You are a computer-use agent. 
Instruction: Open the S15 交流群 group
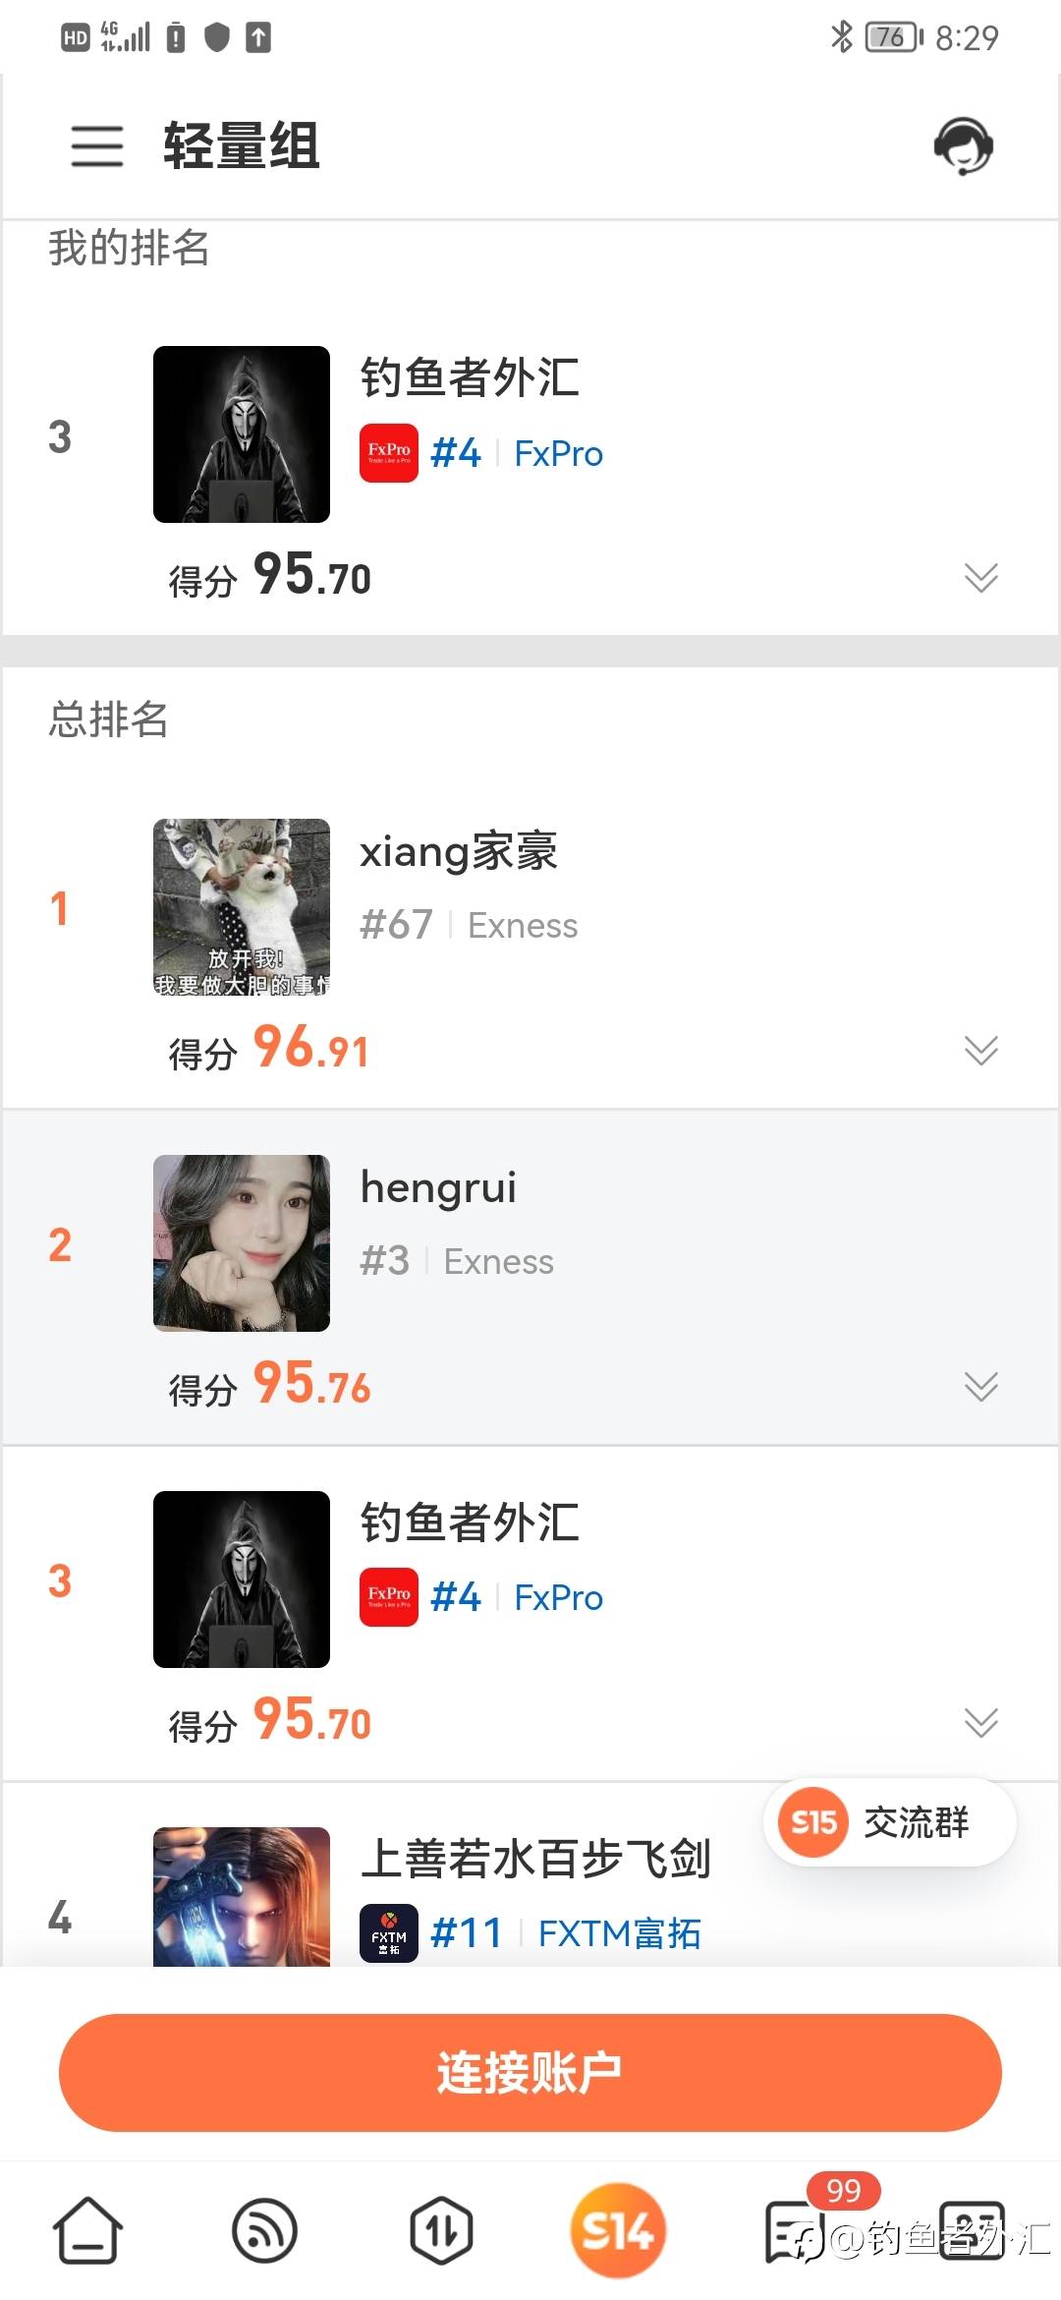pyautogui.click(x=889, y=1822)
